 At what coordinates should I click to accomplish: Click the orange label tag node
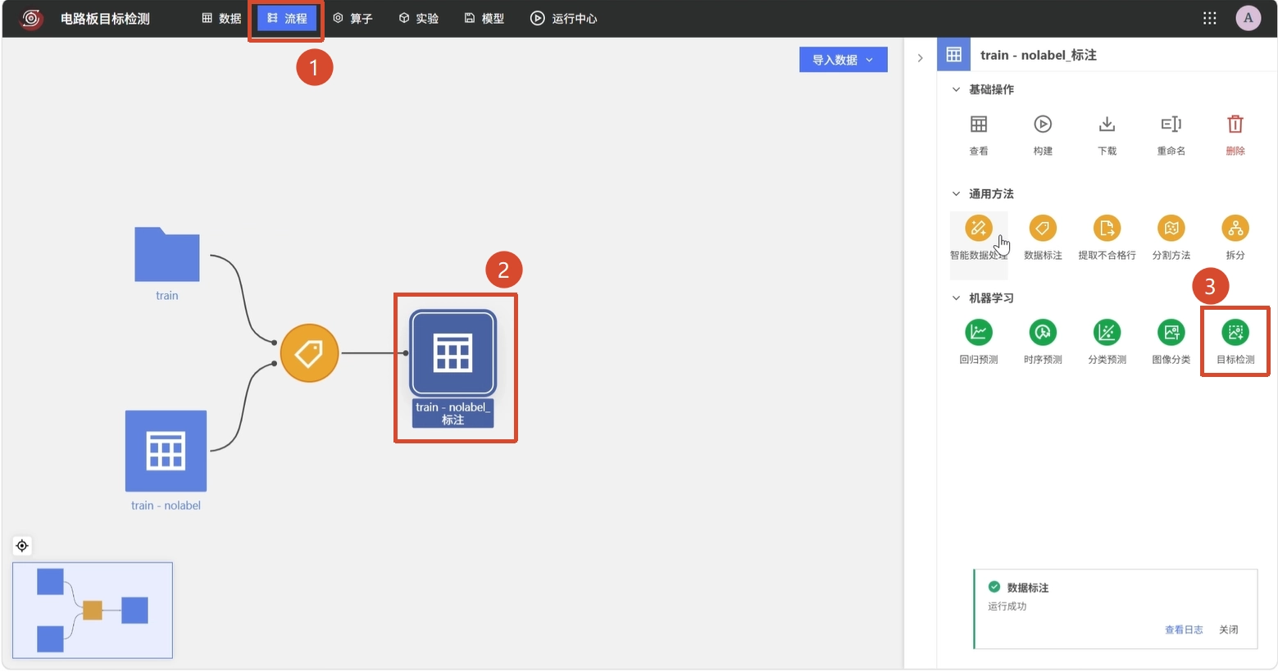[x=310, y=353]
